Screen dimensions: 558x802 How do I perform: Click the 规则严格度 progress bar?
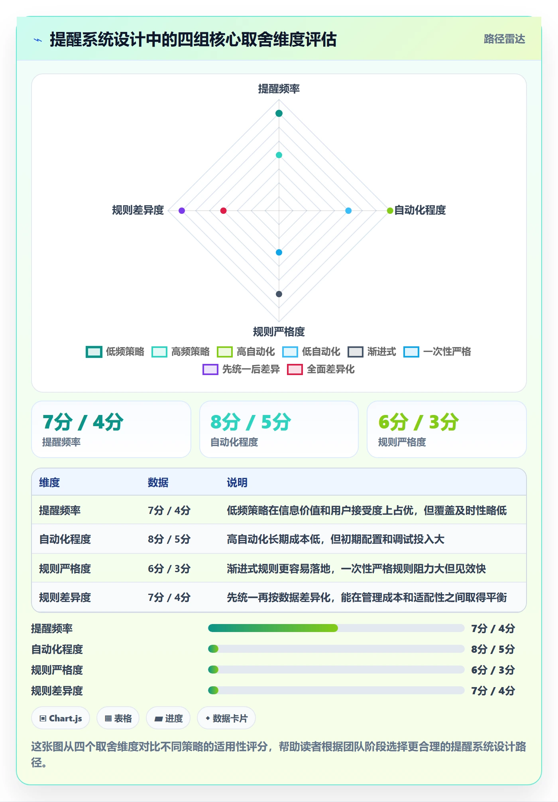(x=336, y=670)
